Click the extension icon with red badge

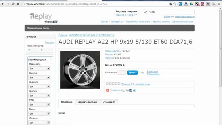[x=197, y=4]
